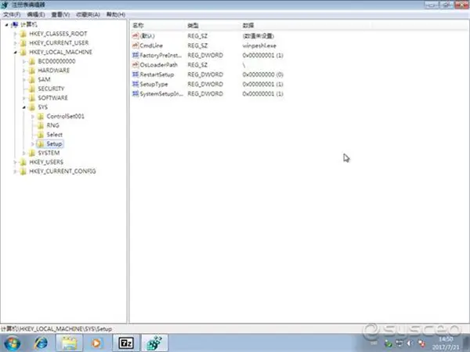Select the SOFTWARE key label

[52, 98]
